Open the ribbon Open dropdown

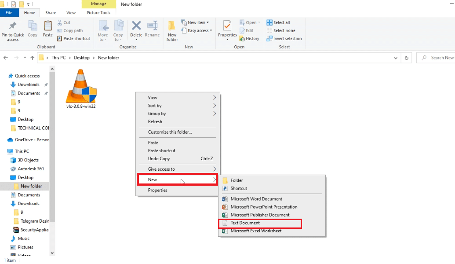250,22
